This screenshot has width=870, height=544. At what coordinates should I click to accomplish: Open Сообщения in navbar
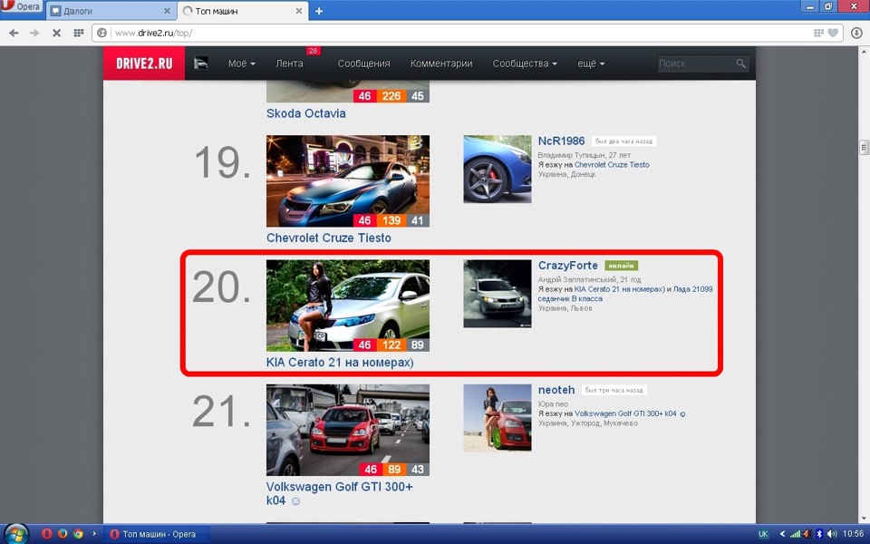point(363,63)
